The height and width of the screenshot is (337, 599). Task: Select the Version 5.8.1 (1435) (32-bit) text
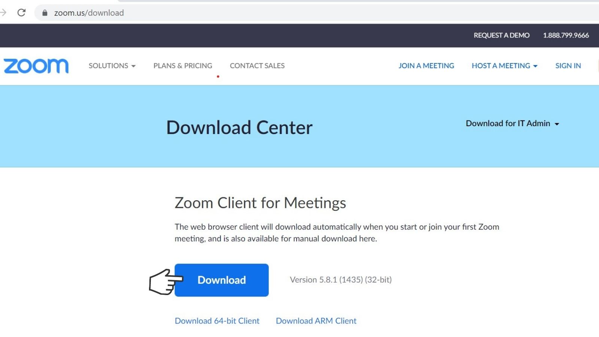[x=341, y=280]
